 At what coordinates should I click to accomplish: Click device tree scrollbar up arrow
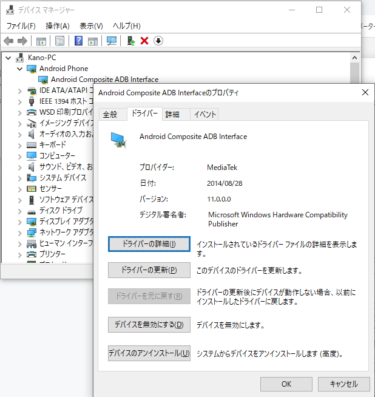[354, 58]
